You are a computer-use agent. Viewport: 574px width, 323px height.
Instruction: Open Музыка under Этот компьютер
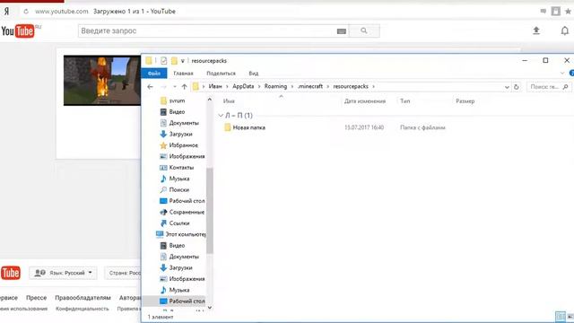coord(175,290)
